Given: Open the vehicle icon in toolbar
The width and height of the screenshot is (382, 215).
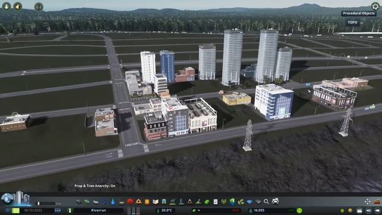Looking at the screenshot, I should [x=275, y=201].
